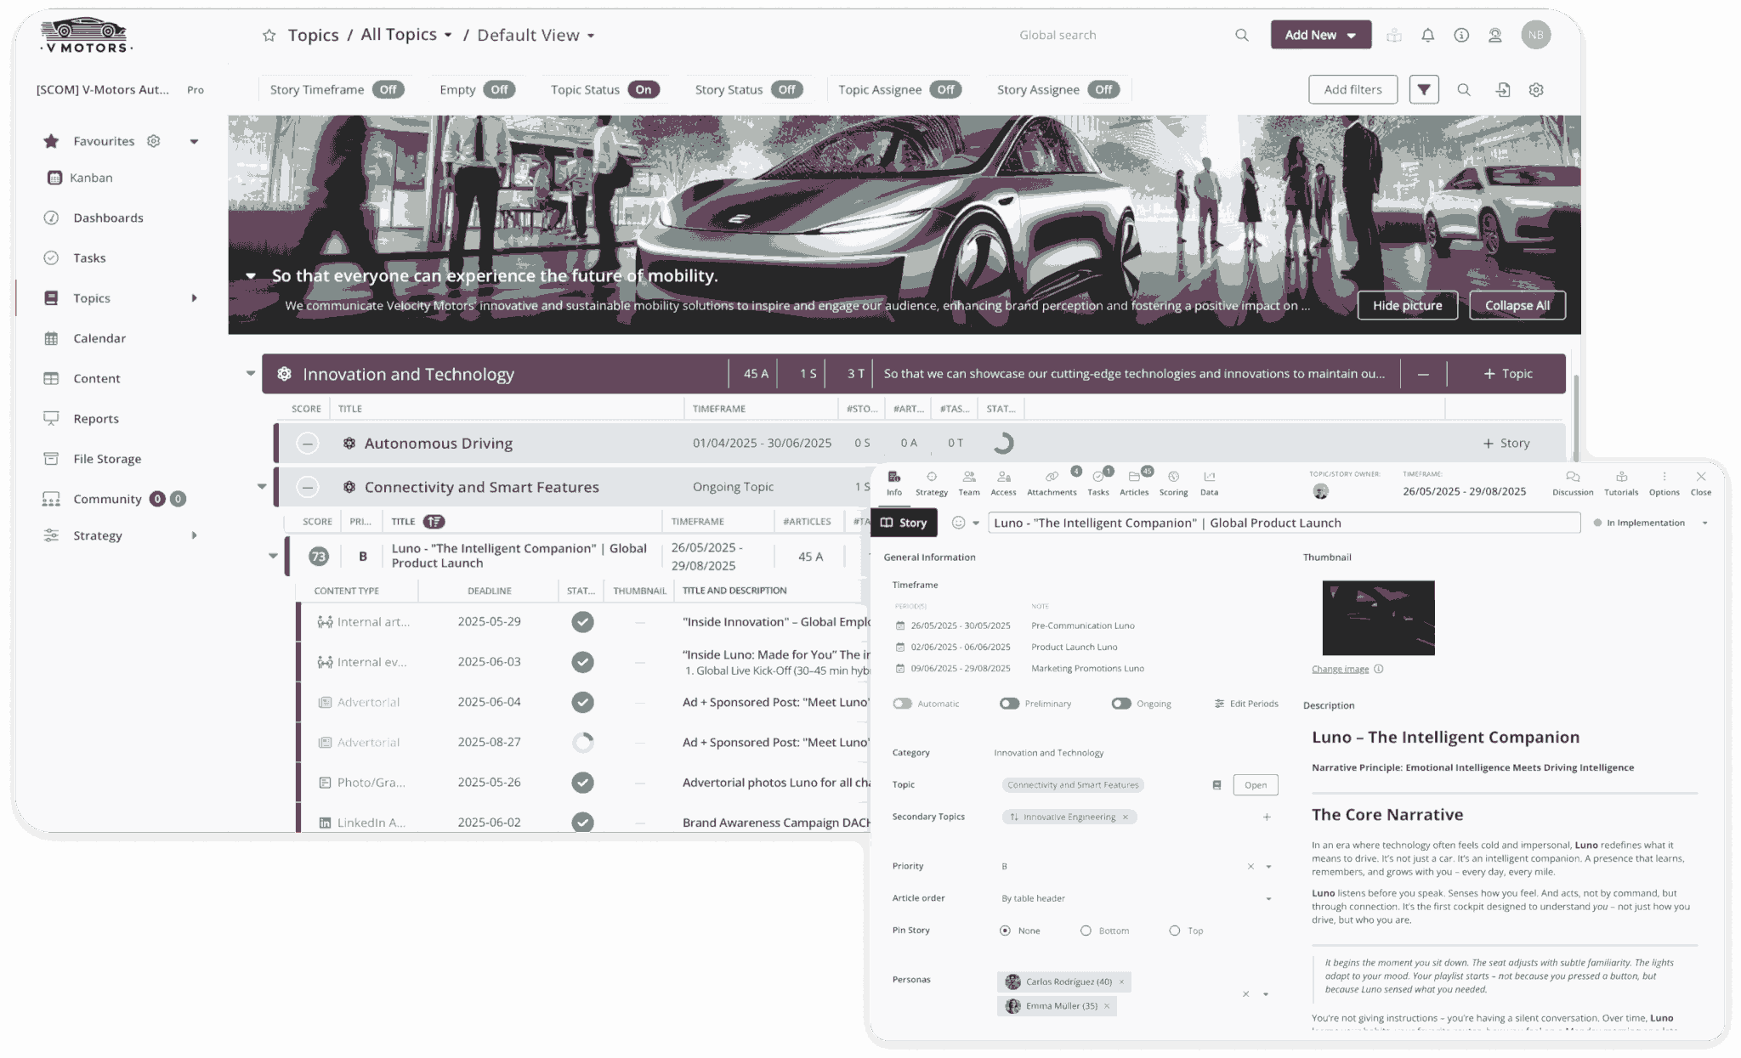Viewport: 1741px width, 1058px height.
Task: Toggle the Empty filter switch
Action: pos(499,89)
